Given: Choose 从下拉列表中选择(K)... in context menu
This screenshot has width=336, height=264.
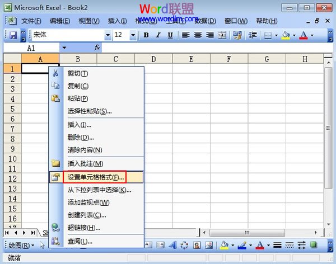Looking at the screenshot, I should 96,190.
